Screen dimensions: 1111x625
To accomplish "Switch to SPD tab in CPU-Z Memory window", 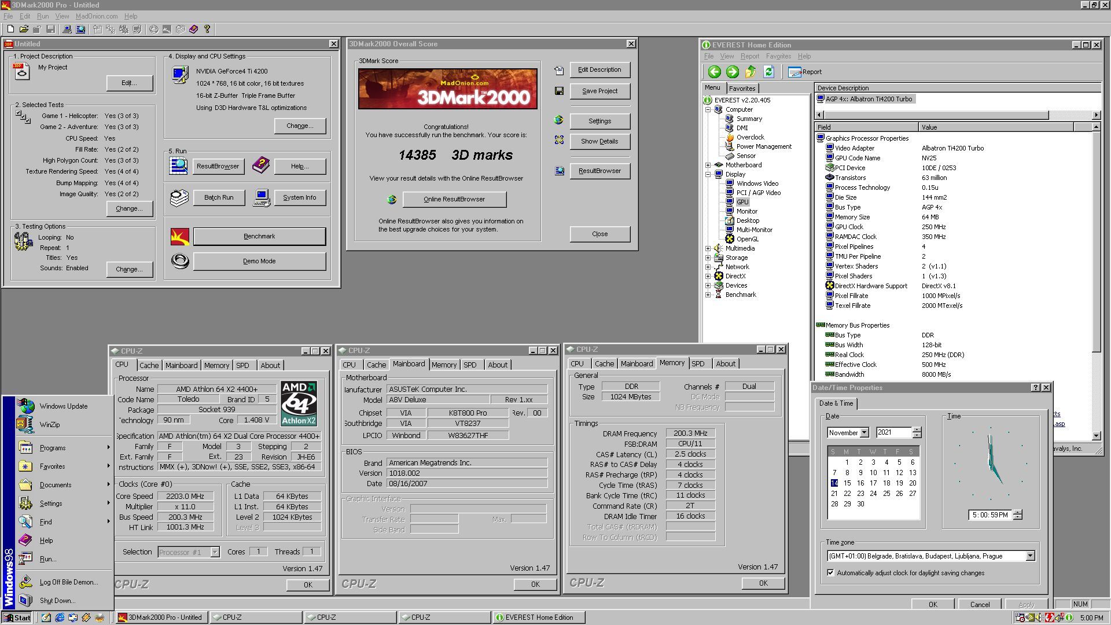I will [698, 363].
